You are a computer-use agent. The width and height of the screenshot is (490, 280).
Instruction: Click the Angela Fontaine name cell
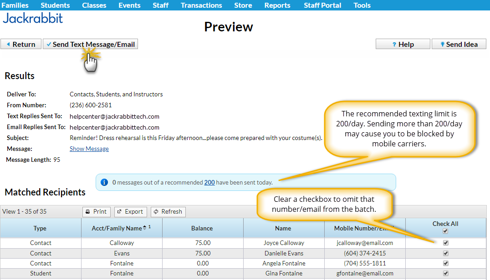(x=284, y=263)
